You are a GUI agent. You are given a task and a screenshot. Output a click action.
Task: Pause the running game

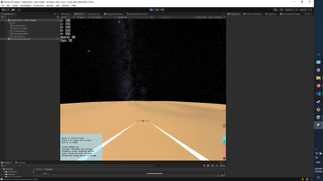pyautogui.click(x=157, y=9)
